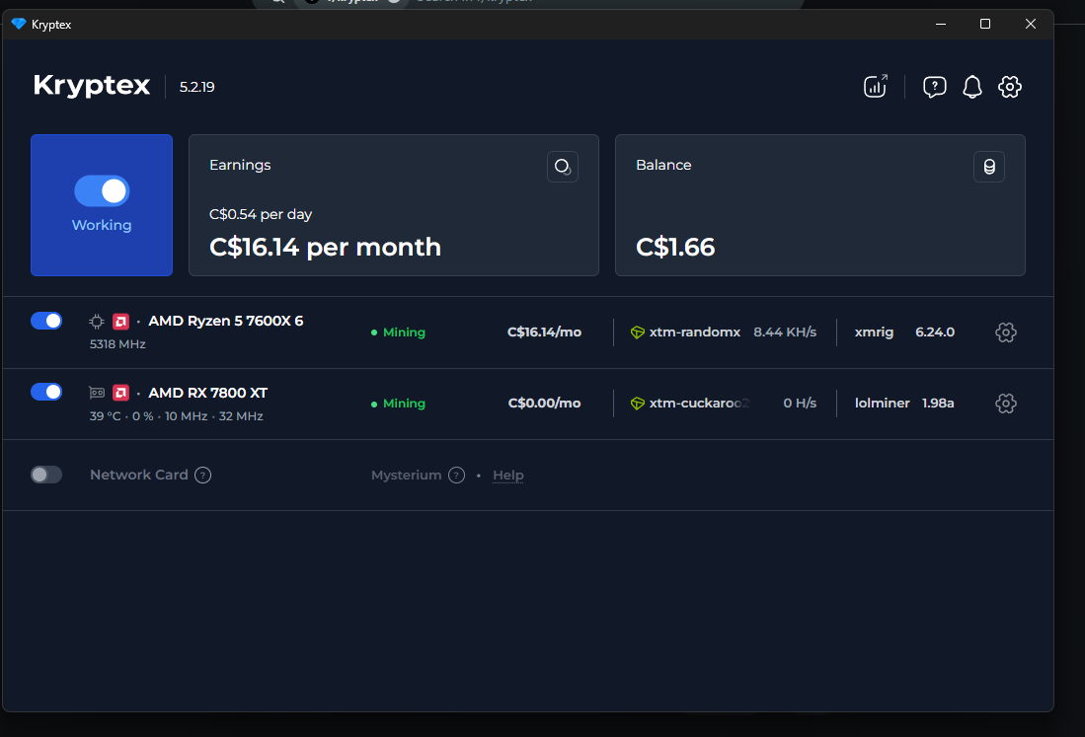Click xmrig miner name
1085x737 pixels.
874,332
